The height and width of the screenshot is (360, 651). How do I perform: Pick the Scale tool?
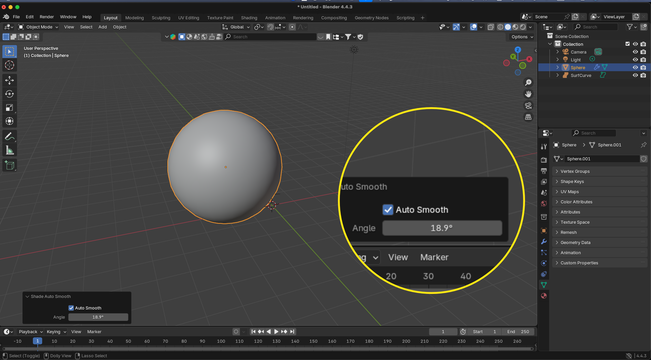[x=10, y=107]
